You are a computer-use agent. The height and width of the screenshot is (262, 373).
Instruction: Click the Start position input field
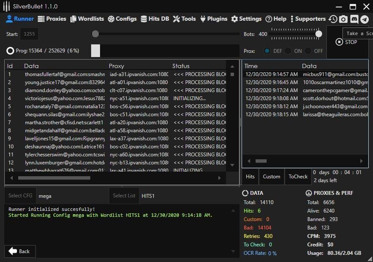click(30, 34)
